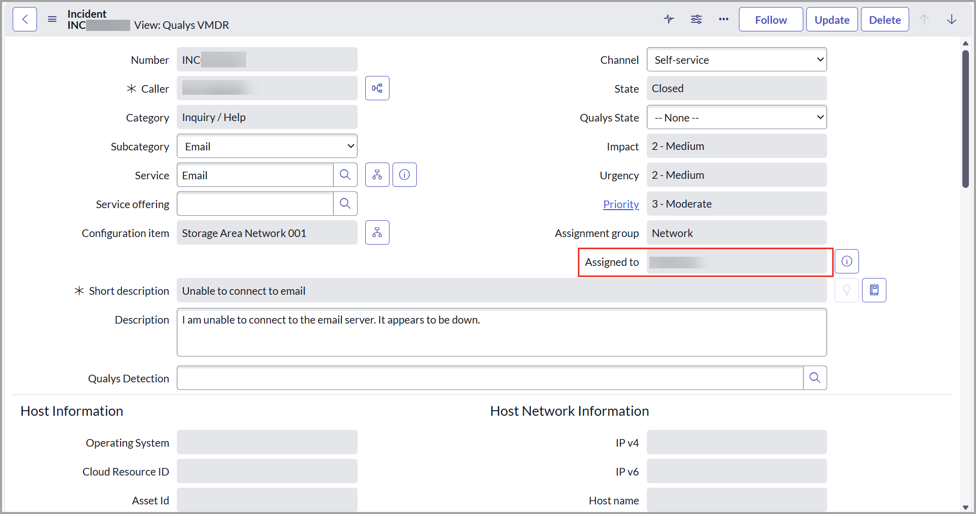Viewport: 976px width, 514px height.
Task: Open the more options ellipsis menu
Action: click(723, 19)
